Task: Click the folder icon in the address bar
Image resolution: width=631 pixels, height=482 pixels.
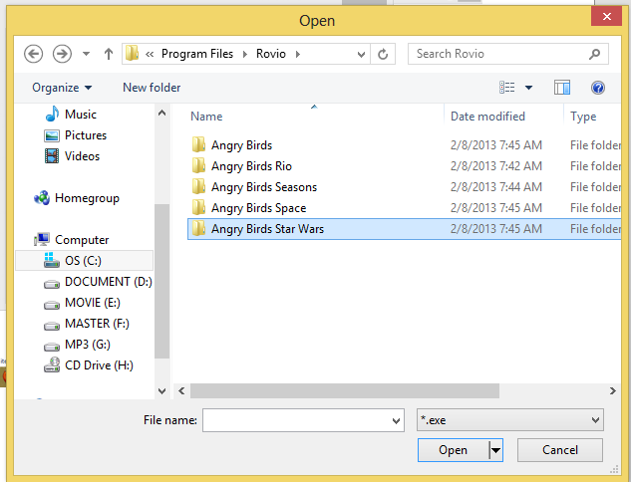Action: pos(132,54)
